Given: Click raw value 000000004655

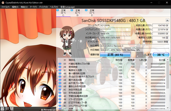Looking at the screenshot, I should point(158,67).
